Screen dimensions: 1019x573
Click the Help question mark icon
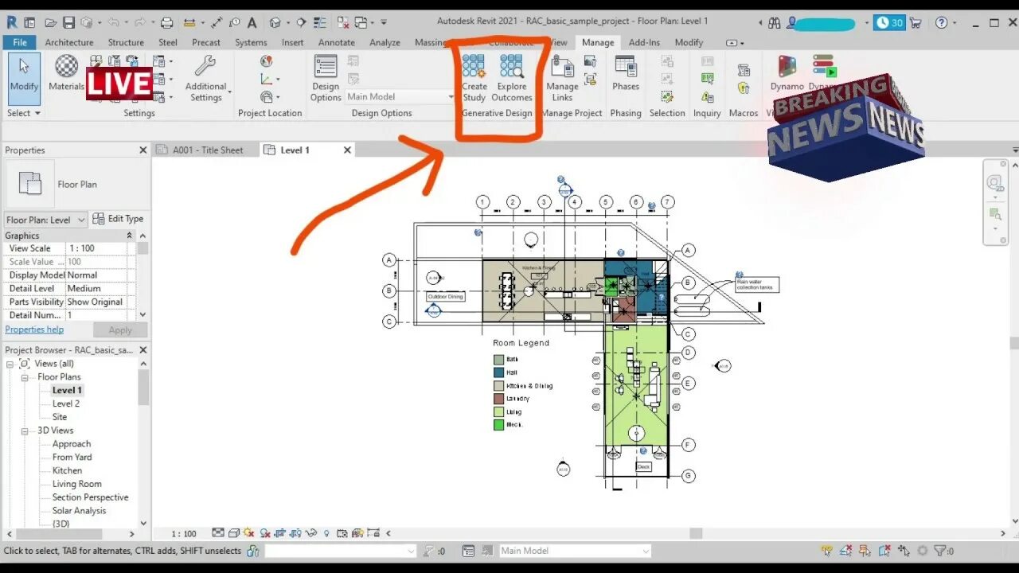click(x=942, y=22)
